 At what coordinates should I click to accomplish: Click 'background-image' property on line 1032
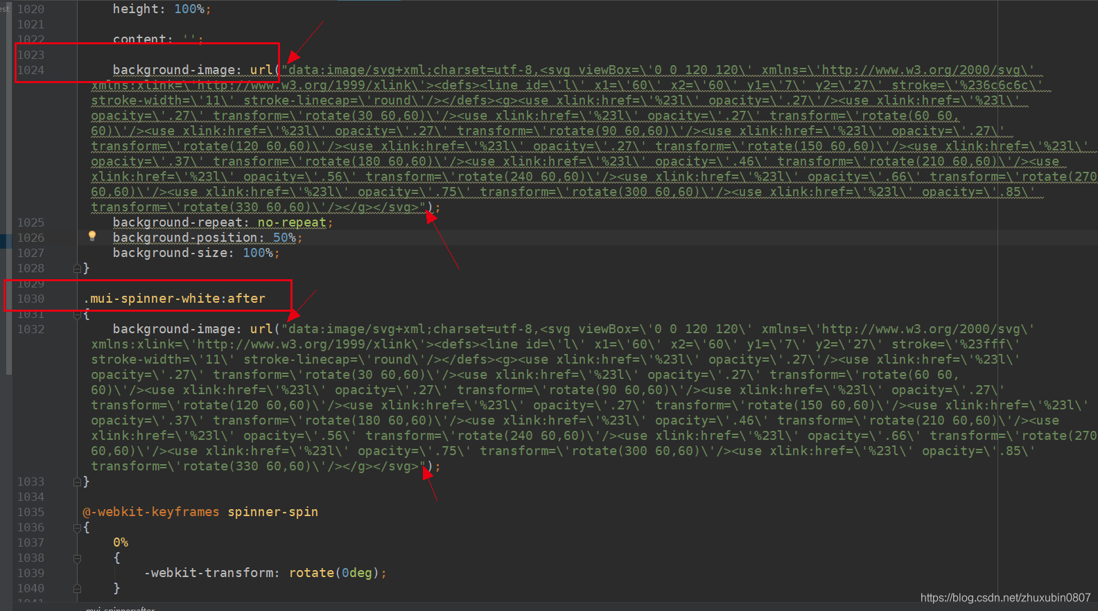click(174, 329)
